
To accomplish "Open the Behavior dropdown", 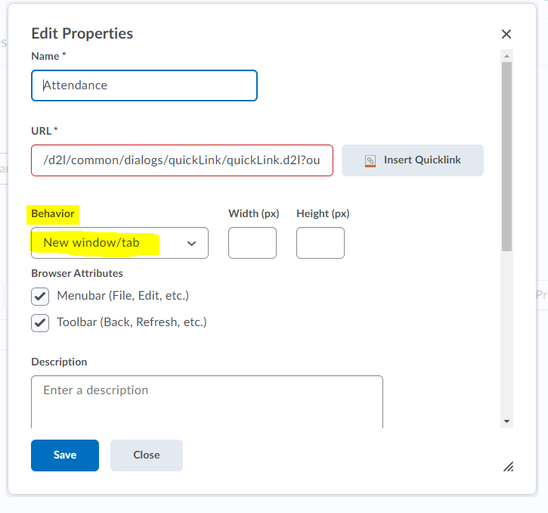I will [x=119, y=243].
